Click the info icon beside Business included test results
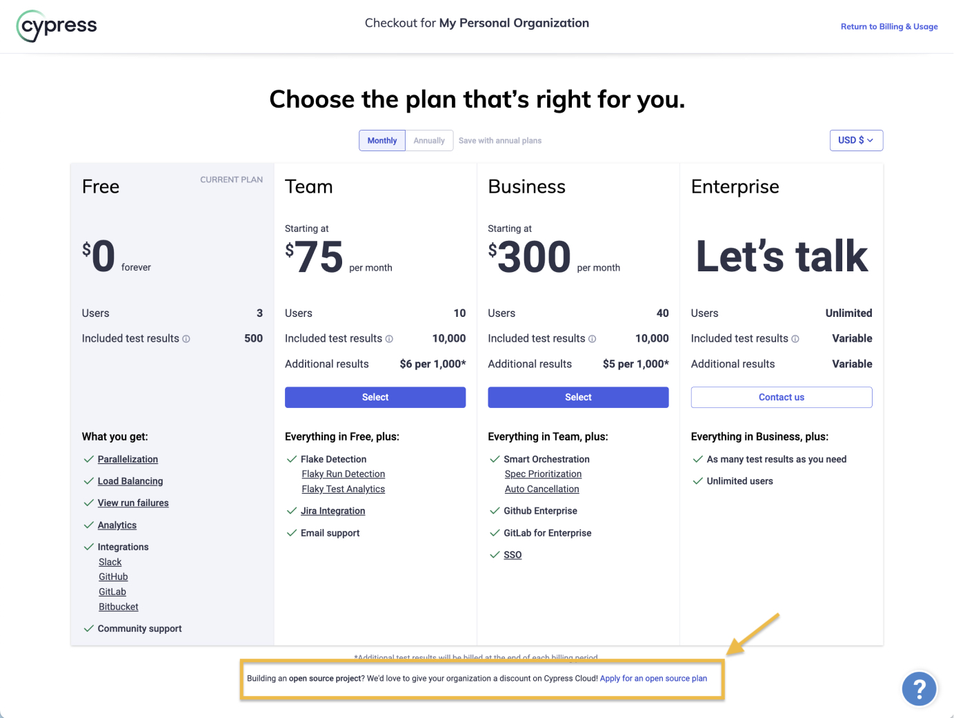This screenshot has width=954, height=718. tap(593, 338)
